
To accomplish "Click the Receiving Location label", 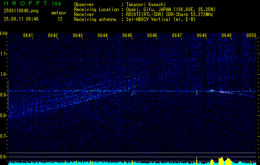I will point(96,9).
